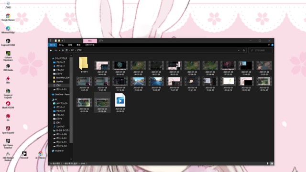
Task: Open EA app desktop shortcut
Action: click(8, 118)
